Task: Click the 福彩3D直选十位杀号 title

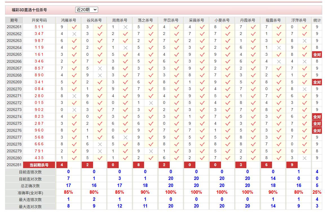Action: point(29,10)
